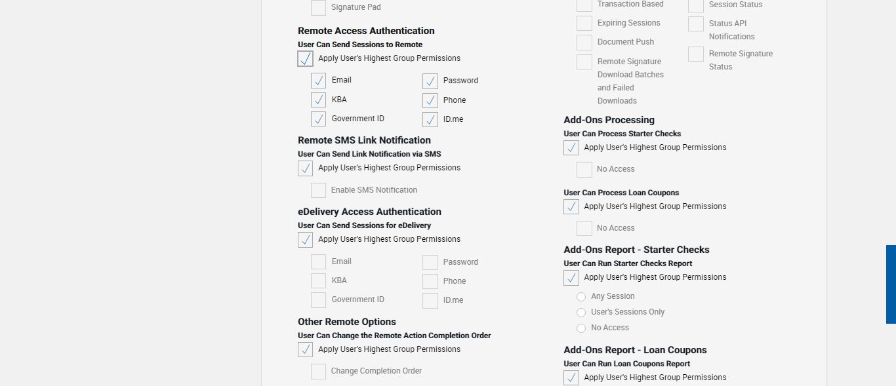Uncheck Government ID under Remote Access Authentication
The image size is (896, 386).
[x=318, y=119]
